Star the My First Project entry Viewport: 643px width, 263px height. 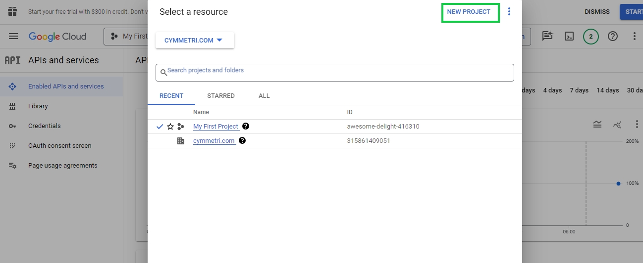point(170,127)
